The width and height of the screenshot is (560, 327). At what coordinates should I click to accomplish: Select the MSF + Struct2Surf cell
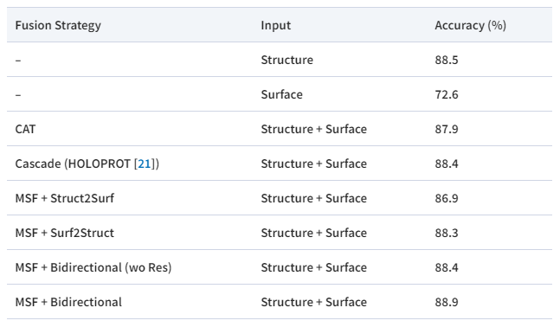[x=65, y=198]
